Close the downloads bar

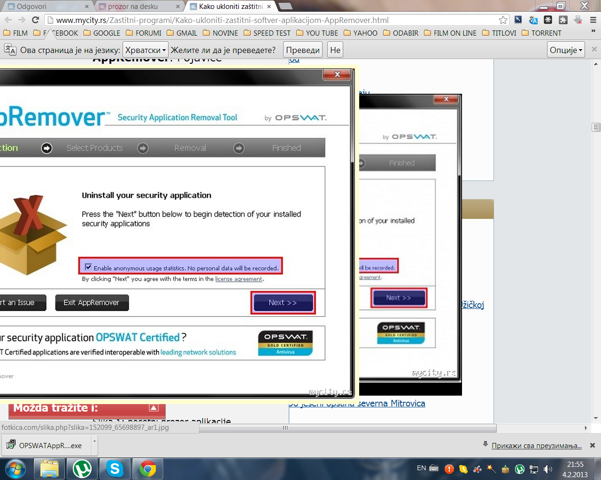(592, 445)
